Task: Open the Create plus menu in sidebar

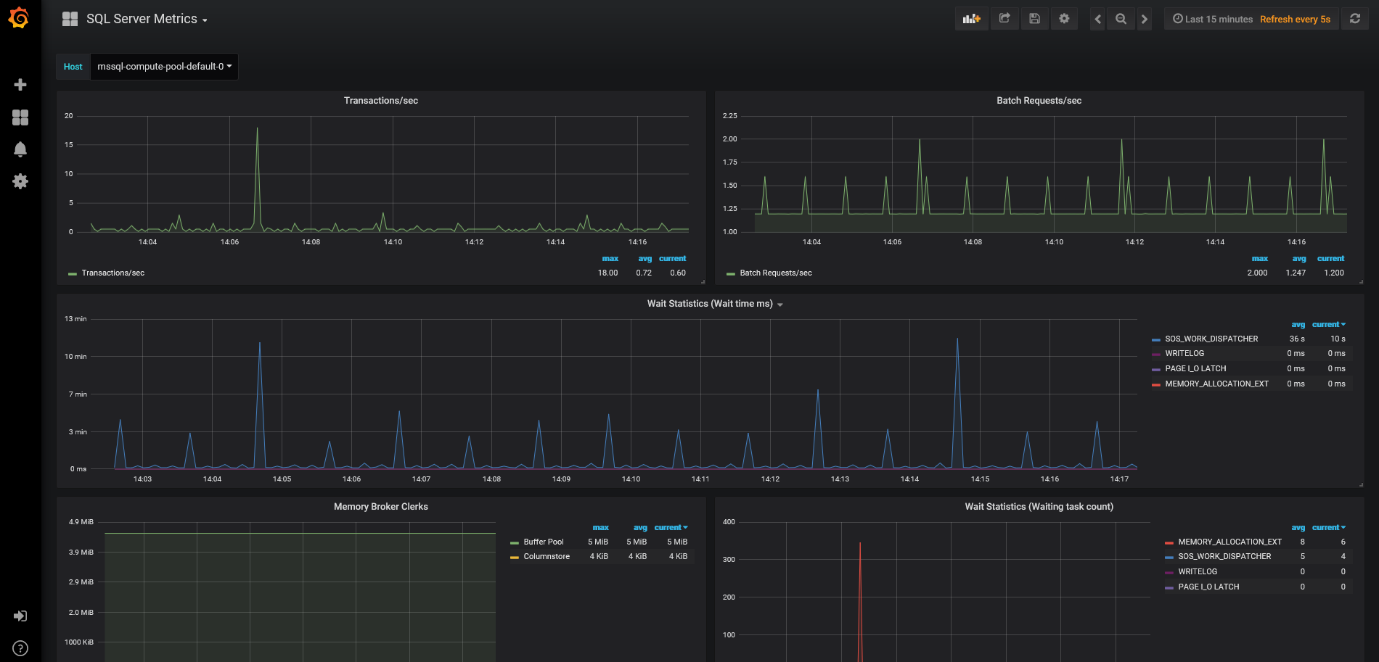Action: 20,85
